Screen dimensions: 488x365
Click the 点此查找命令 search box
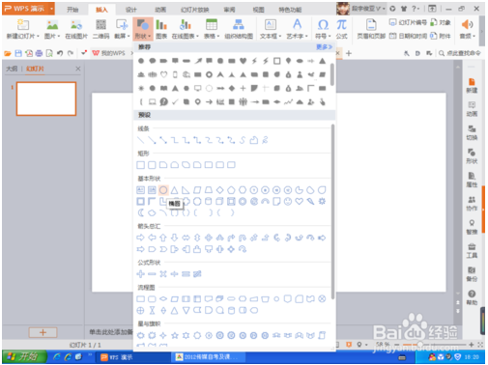460,53
